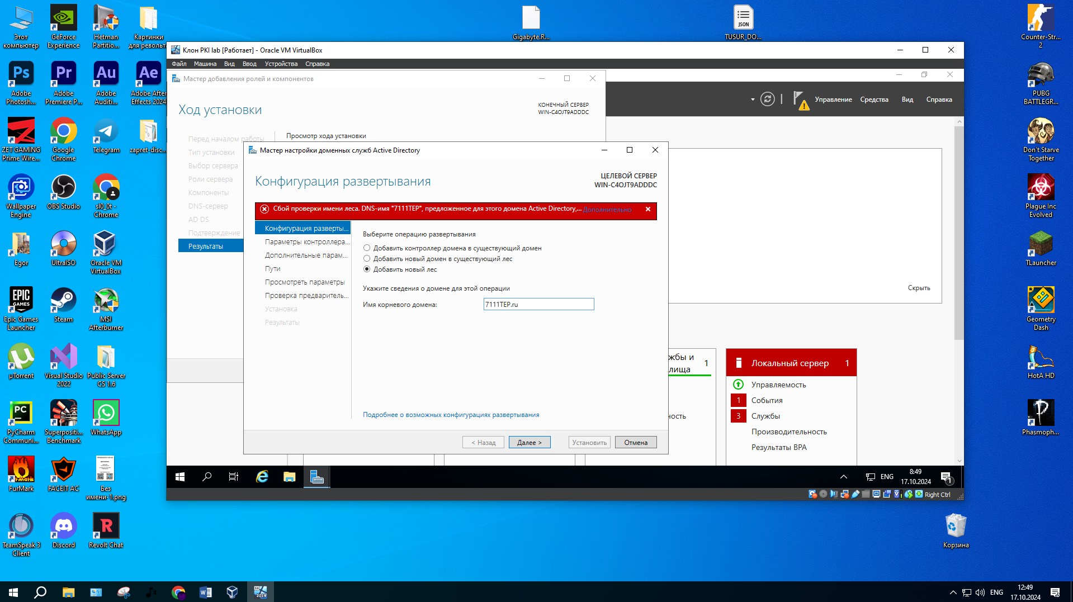The image size is (1073, 602).
Task: Click guest network tray icon
Action: pyautogui.click(x=871, y=477)
